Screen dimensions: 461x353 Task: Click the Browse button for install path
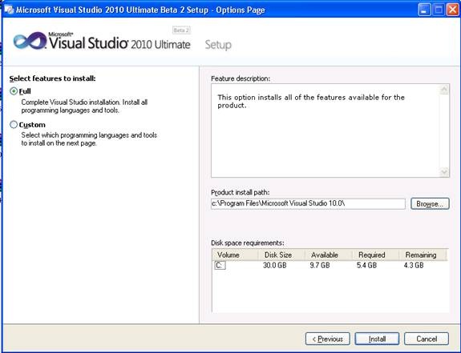(430, 203)
